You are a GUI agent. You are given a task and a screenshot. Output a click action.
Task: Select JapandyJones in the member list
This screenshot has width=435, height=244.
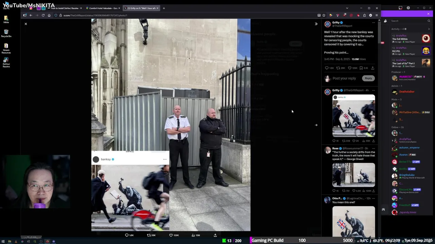411,212
